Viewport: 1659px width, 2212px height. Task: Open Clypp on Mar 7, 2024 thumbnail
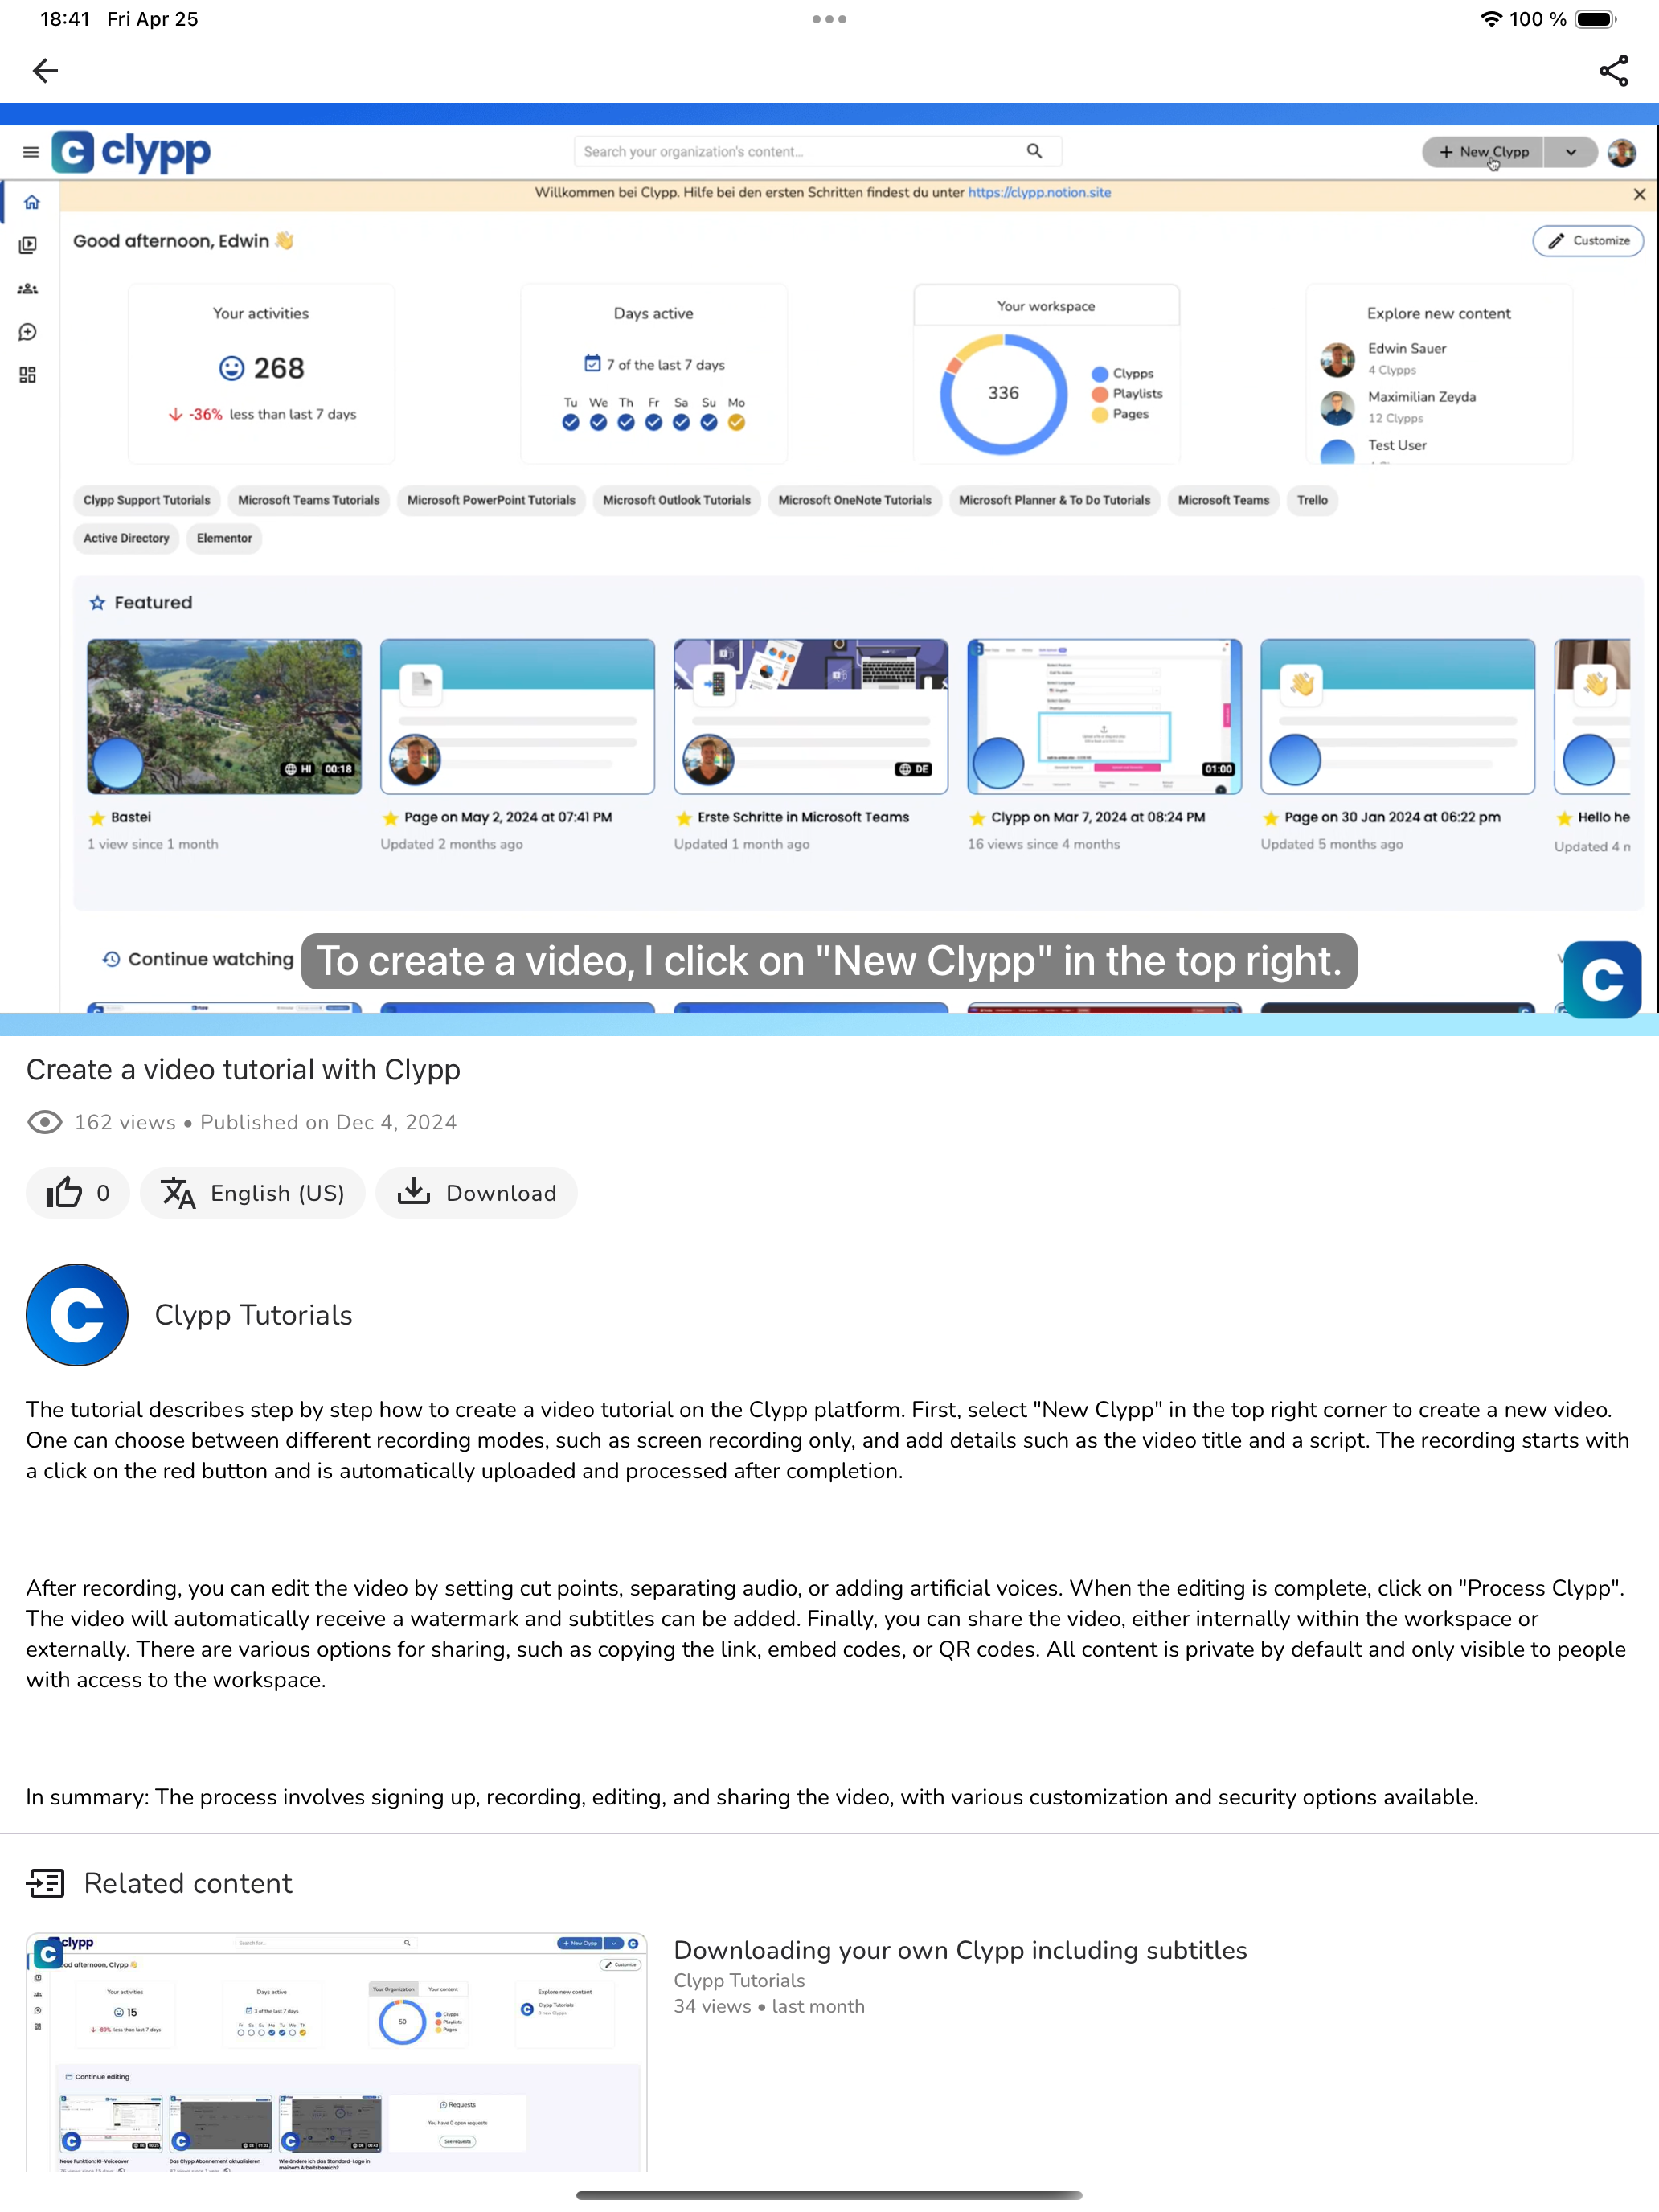click(1104, 717)
